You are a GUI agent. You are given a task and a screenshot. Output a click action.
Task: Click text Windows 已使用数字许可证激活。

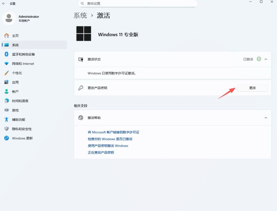pos(112,73)
